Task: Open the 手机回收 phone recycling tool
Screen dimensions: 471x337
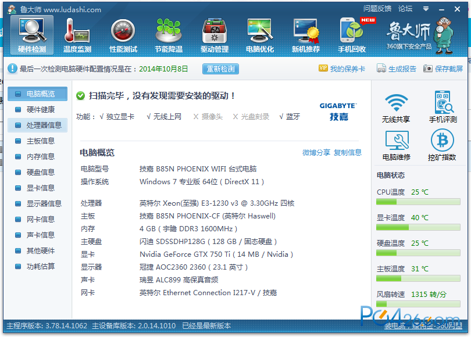Action: (x=352, y=35)
